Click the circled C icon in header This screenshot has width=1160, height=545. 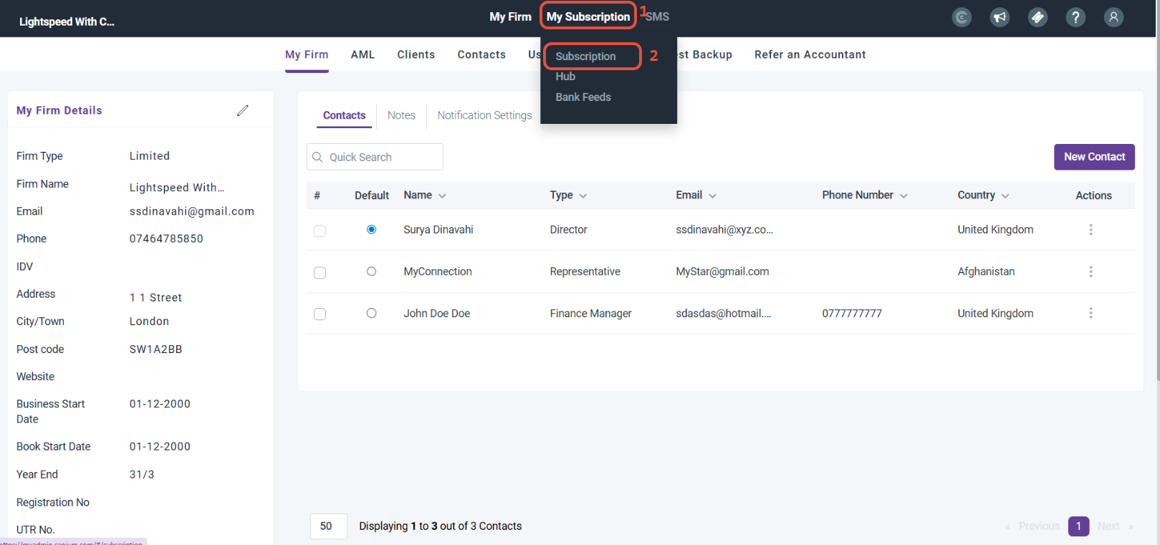[962, 17]
